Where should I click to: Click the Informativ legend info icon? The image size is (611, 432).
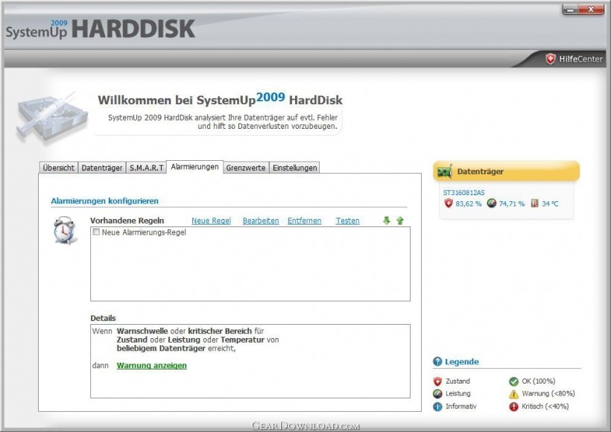[437, 407]
